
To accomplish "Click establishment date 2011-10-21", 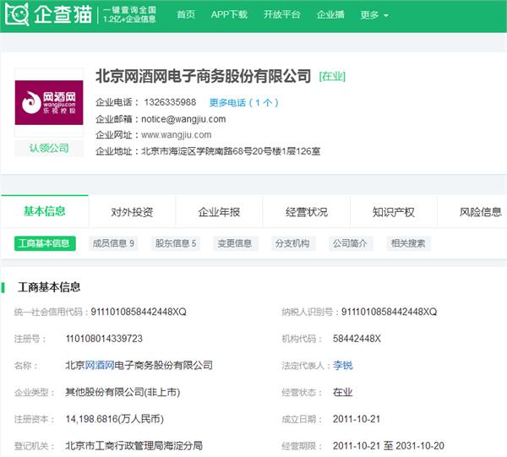I will point(357,419).
